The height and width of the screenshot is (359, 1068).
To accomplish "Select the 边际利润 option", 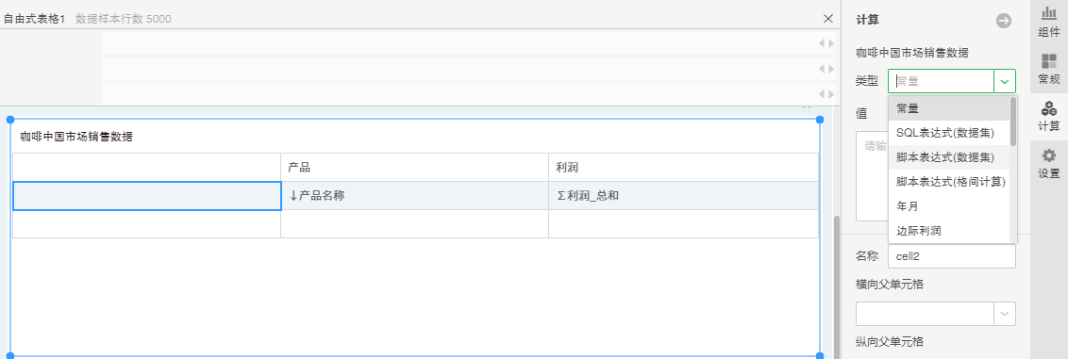I will pyautogui.click(x=949, y=231).
